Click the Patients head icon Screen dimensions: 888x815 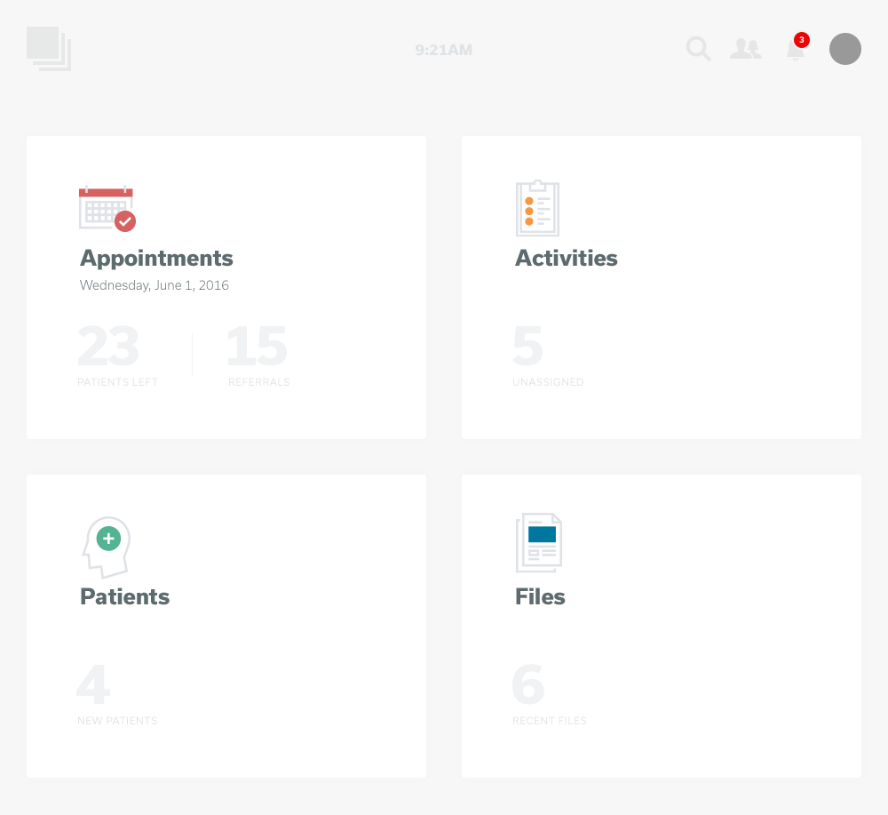[x=107, y=547]
